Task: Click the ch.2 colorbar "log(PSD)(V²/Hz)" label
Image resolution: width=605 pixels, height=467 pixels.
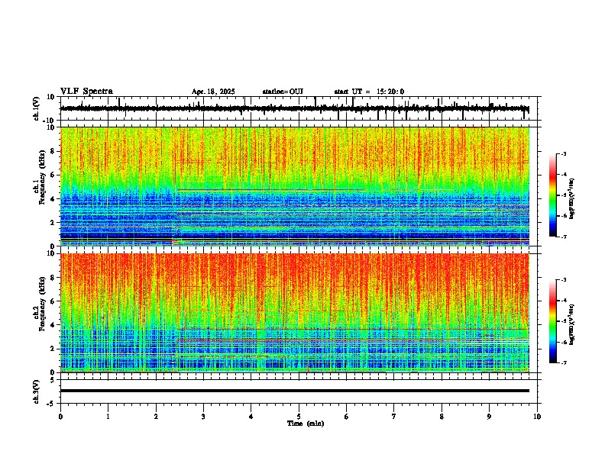Action: pos(571,324)
